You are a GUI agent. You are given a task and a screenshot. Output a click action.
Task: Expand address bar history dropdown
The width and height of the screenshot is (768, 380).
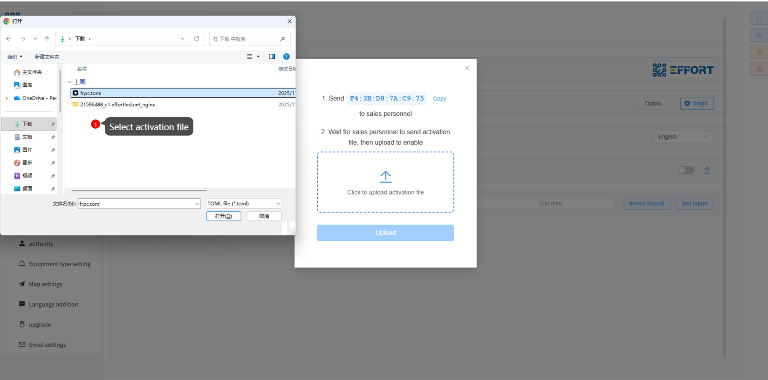[x=182, y=39]
